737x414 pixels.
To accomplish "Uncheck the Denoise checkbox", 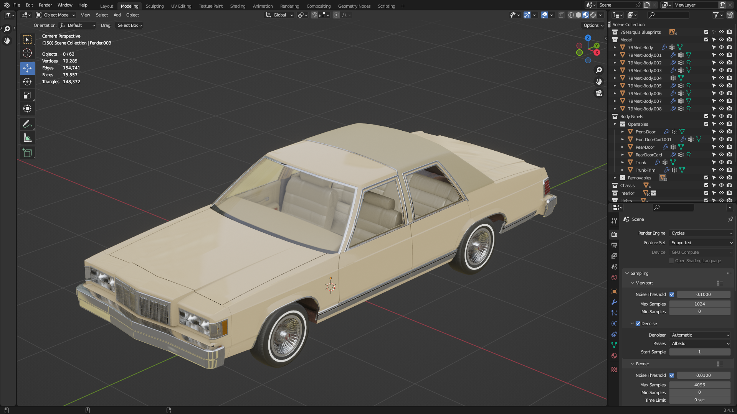I will (638, 324).
